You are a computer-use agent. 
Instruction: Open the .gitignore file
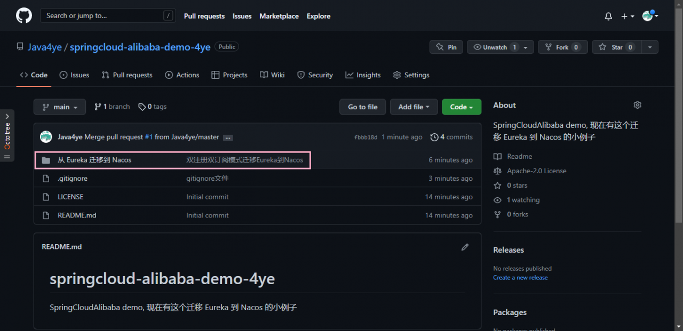73,179
